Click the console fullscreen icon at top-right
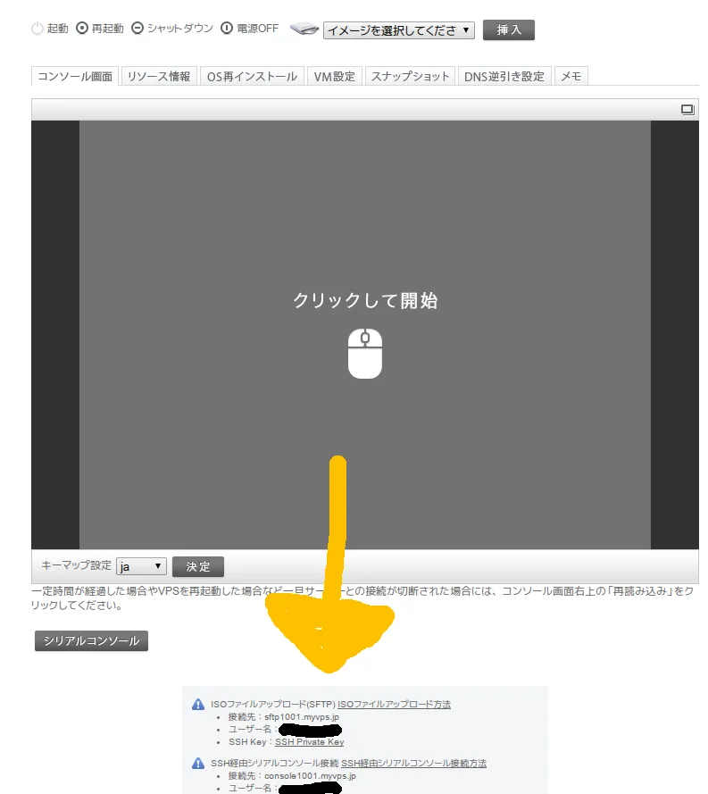708x794 pixels. (x=687, y=110)
